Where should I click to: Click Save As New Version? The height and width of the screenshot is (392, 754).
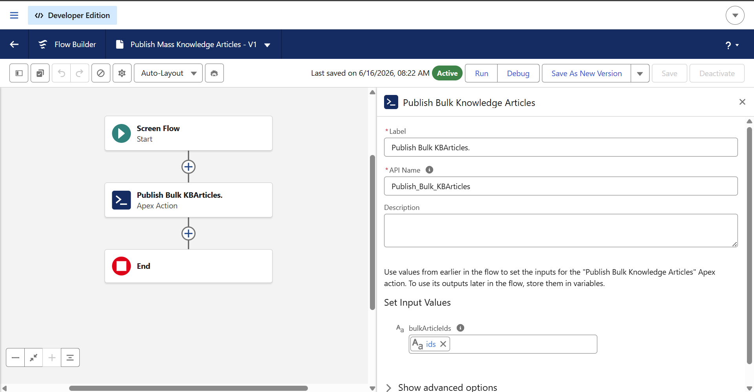[x=586, y=73]
